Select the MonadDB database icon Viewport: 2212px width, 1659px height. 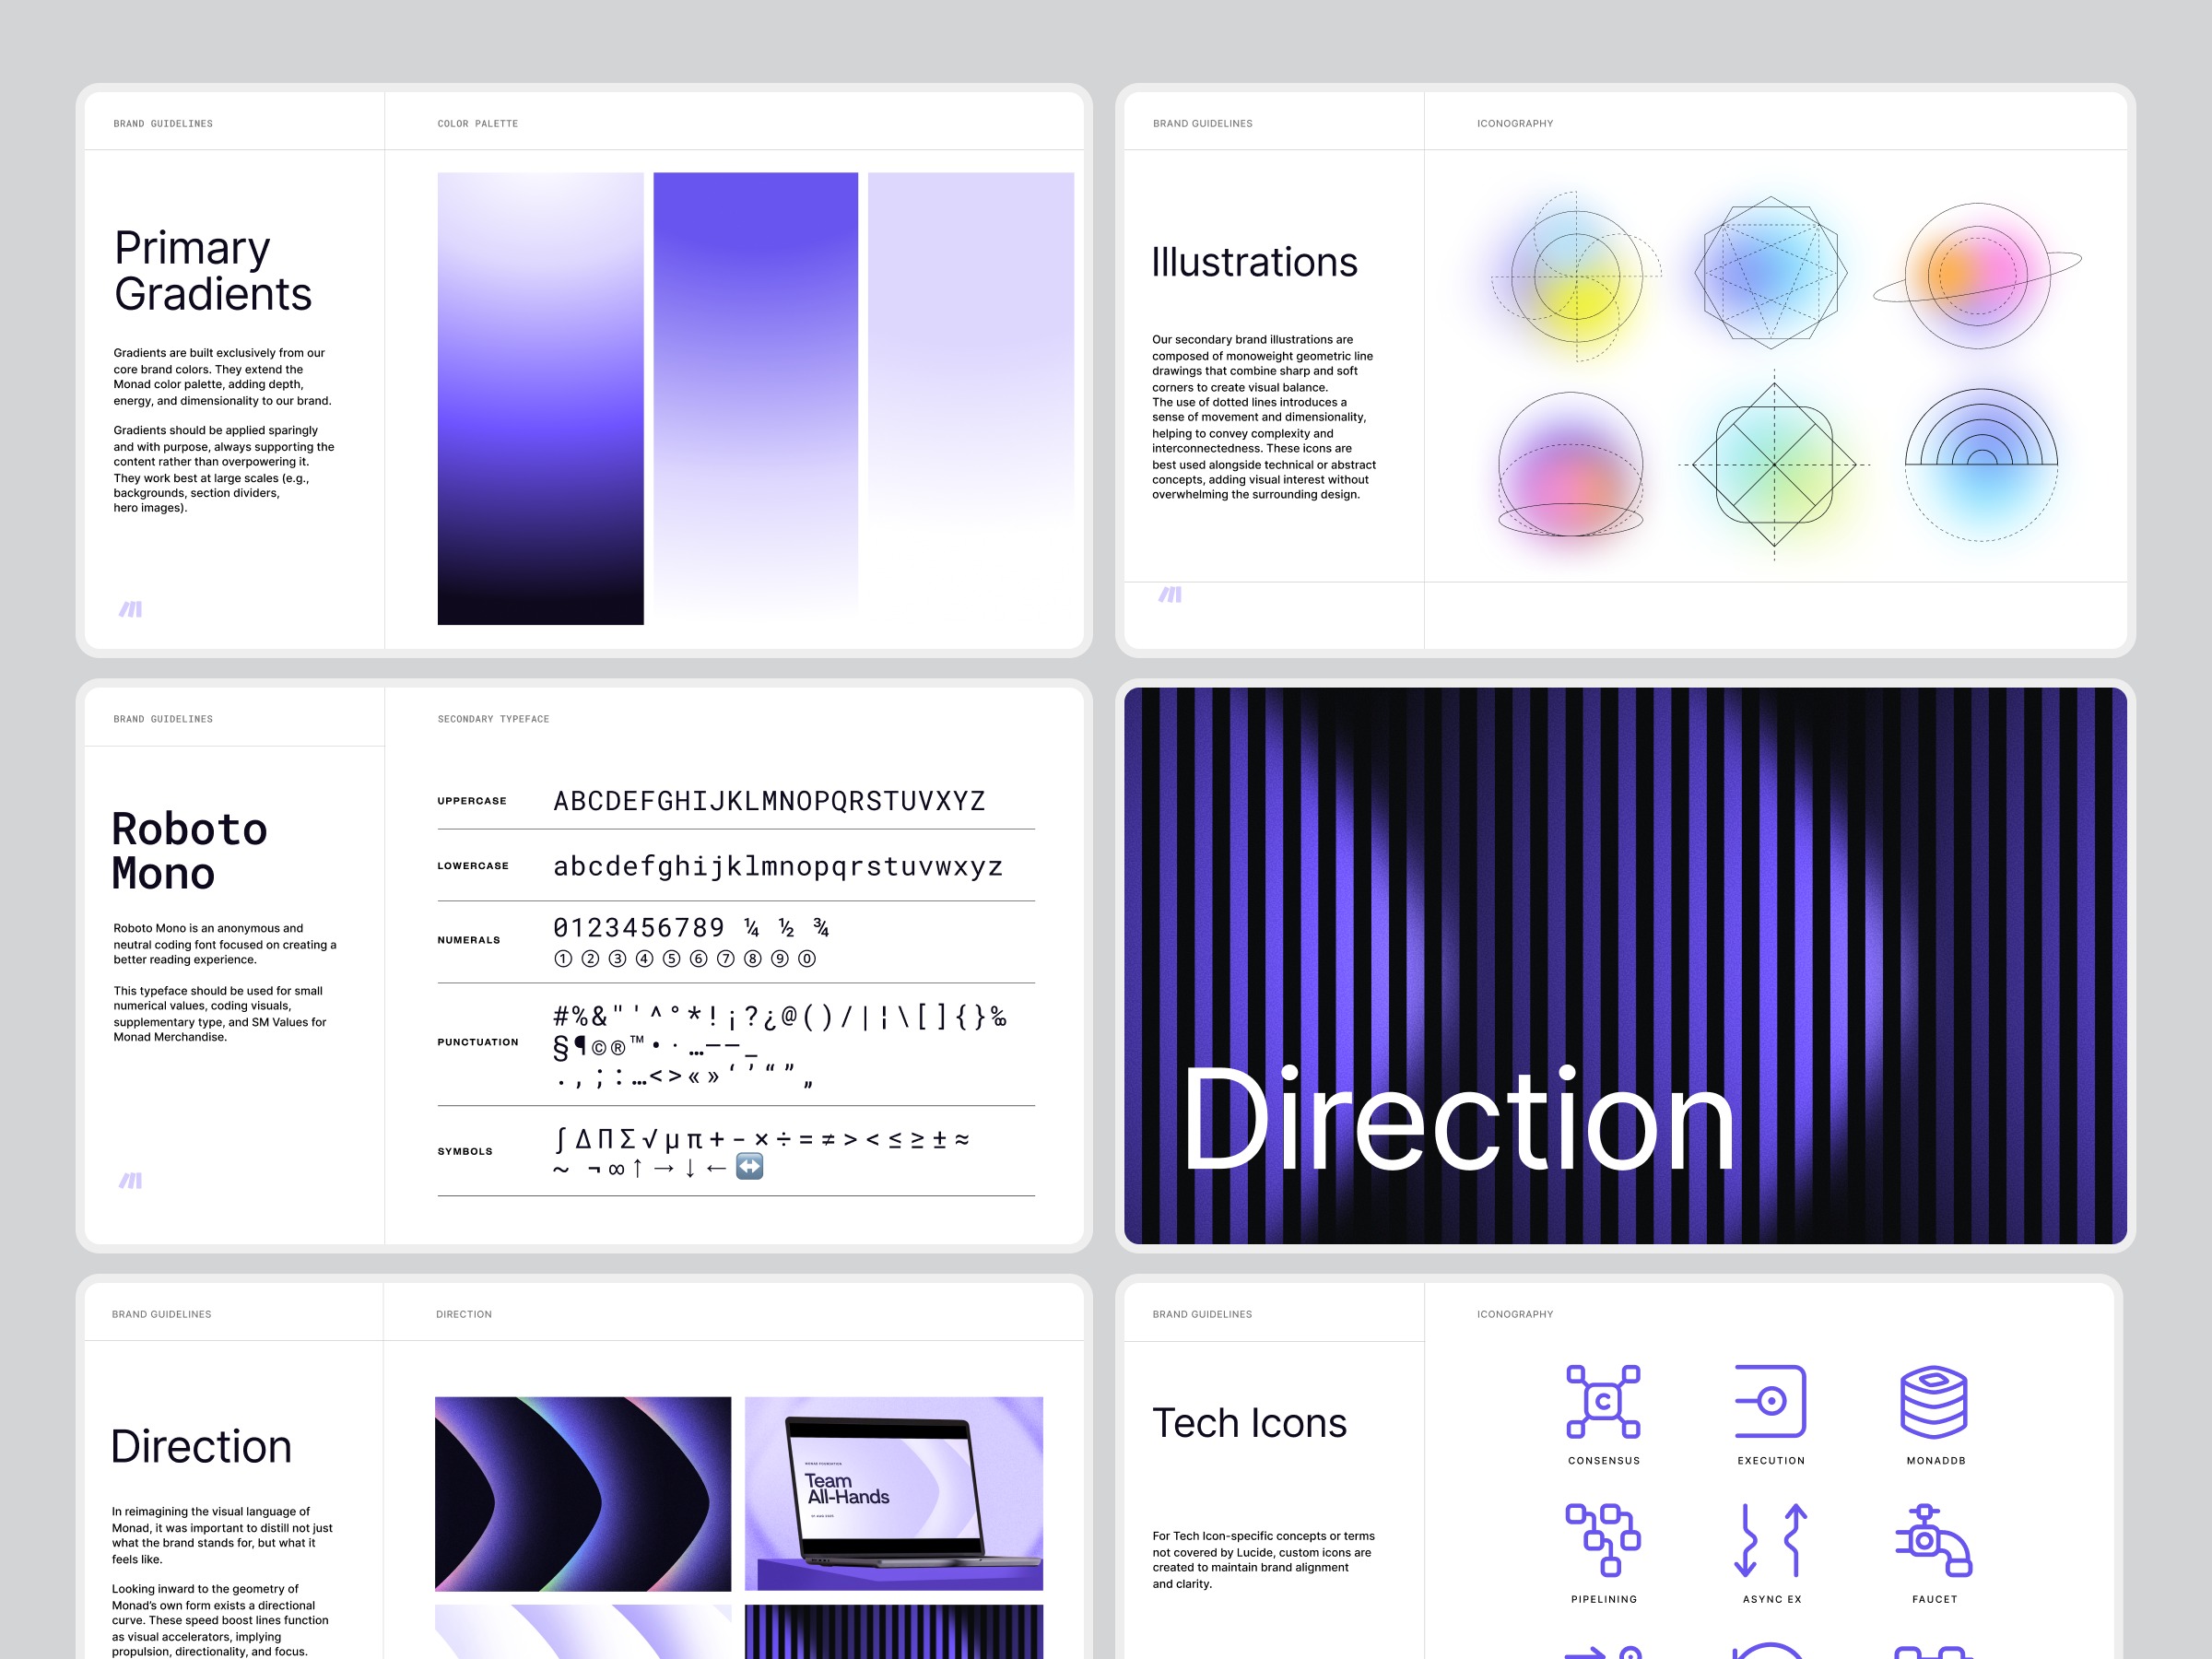coord(1934,1401)
